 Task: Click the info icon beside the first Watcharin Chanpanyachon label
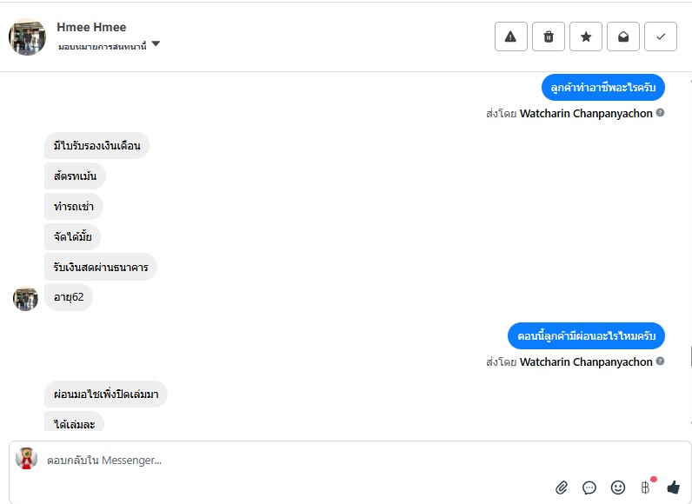pyautogui.click(x=661, y=113)
